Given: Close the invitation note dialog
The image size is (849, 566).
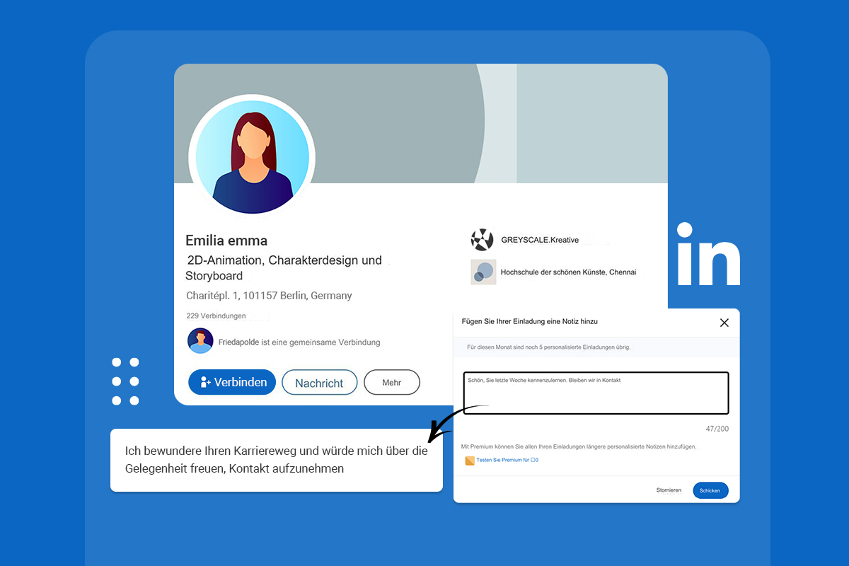Looking at the screenshot, I should click(x=724, y=323).
